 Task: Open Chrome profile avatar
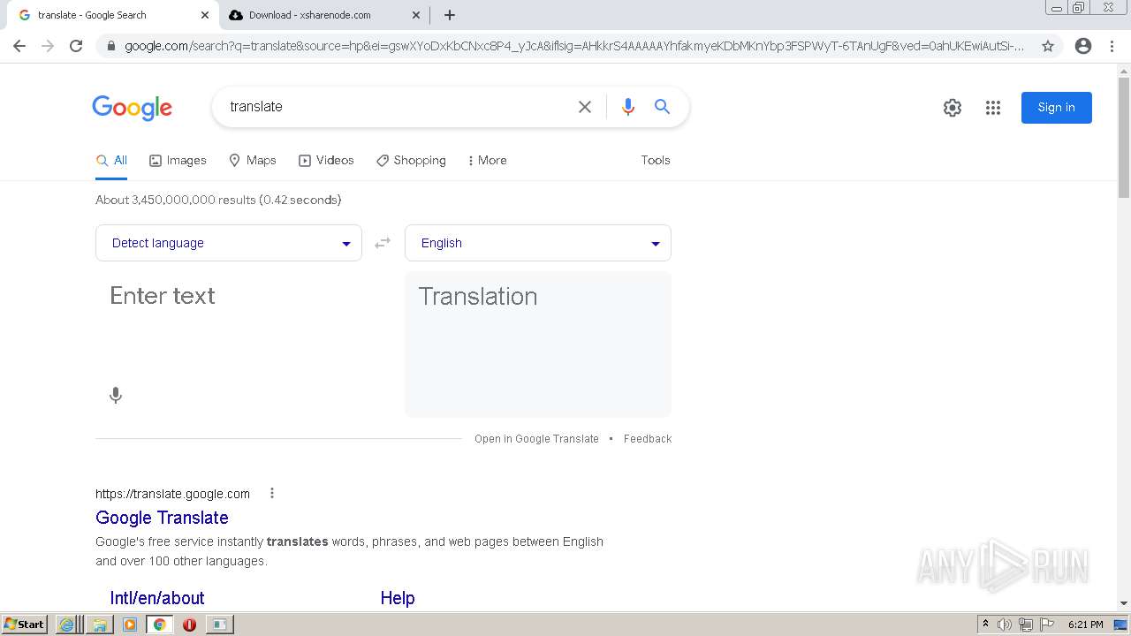tap(1083, 46)
